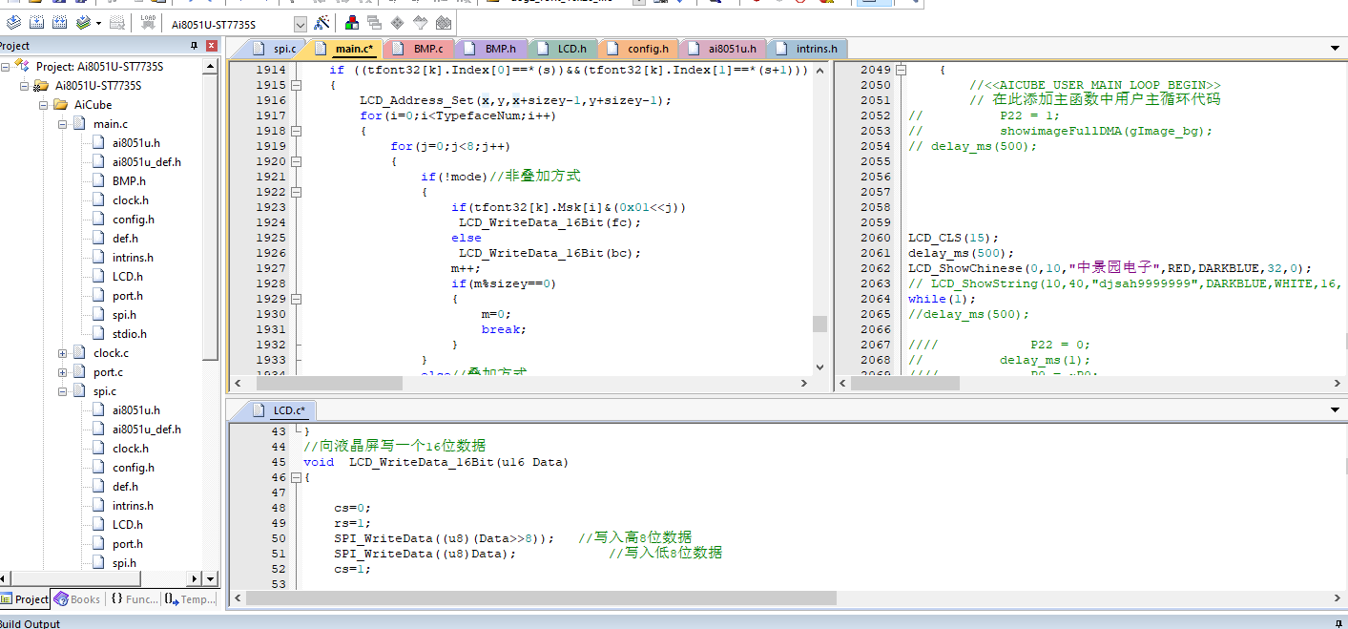Viewport: 1348px width, 629px height.
Task: Select the LCD.c* tab in lower editor
Action: pyautogui.click(x=279, y=410)
